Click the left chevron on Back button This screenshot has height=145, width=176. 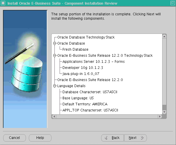tap(106, 138)
